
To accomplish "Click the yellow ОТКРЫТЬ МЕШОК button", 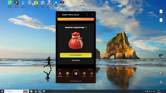I will pos(76,55).
